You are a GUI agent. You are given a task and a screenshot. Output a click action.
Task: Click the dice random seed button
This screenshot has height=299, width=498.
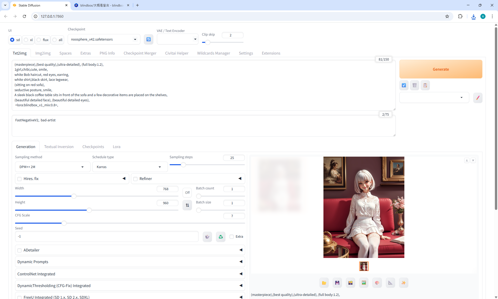tap(207, 237)
